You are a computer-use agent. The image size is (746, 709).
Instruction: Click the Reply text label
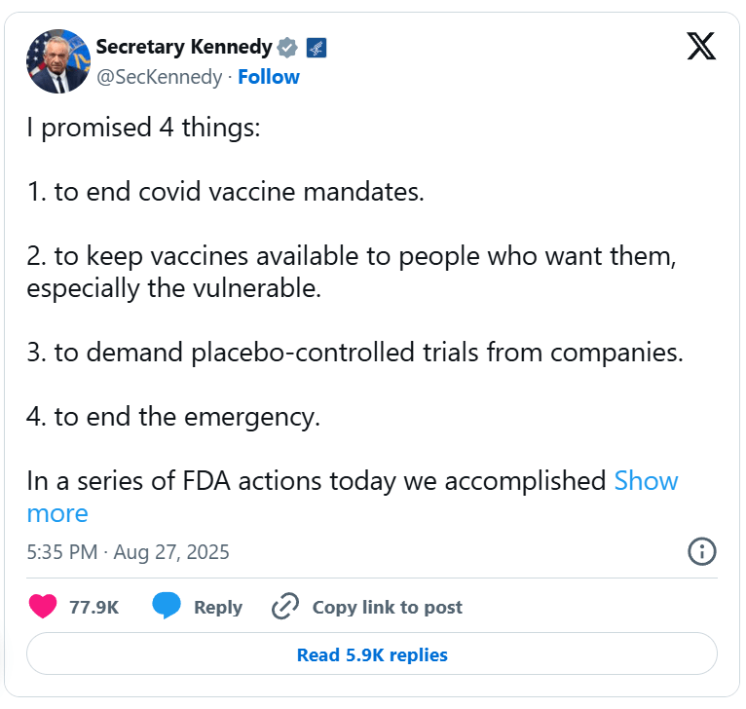218,607
